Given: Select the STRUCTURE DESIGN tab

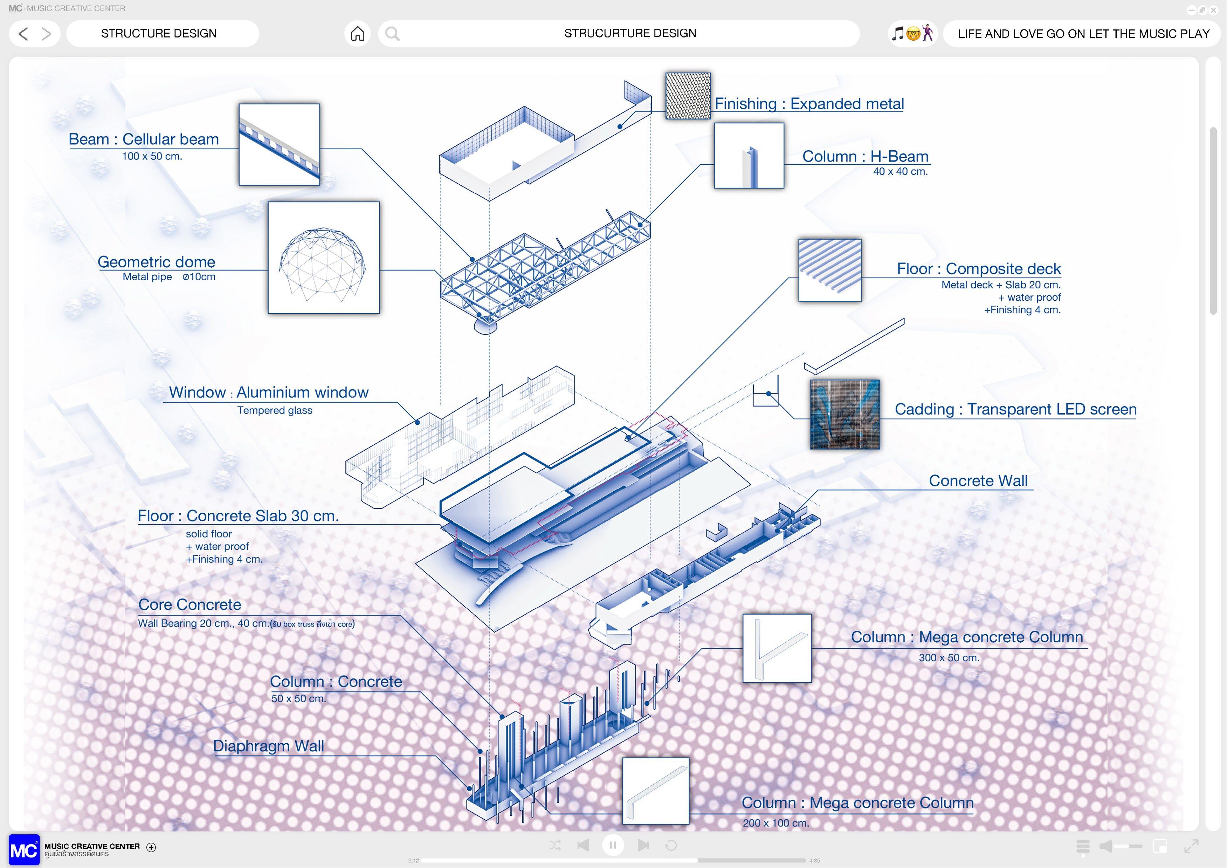Looking at the screenshot, I should pyautogui.click(x=159, y=34).
